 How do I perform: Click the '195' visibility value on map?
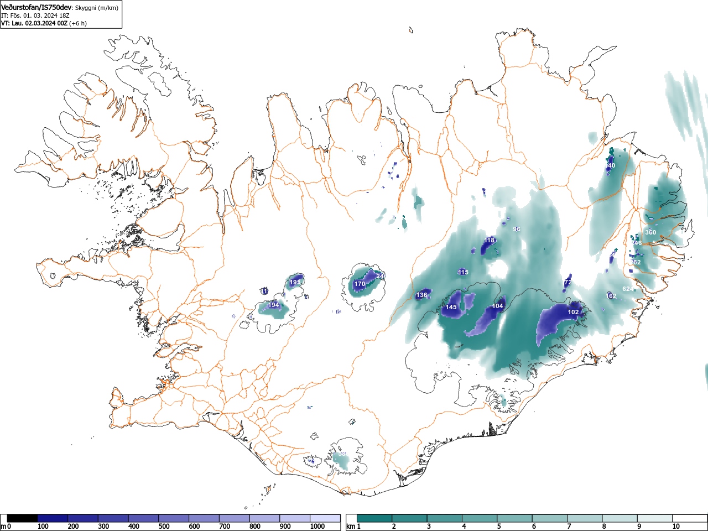(x=295, y=282)
